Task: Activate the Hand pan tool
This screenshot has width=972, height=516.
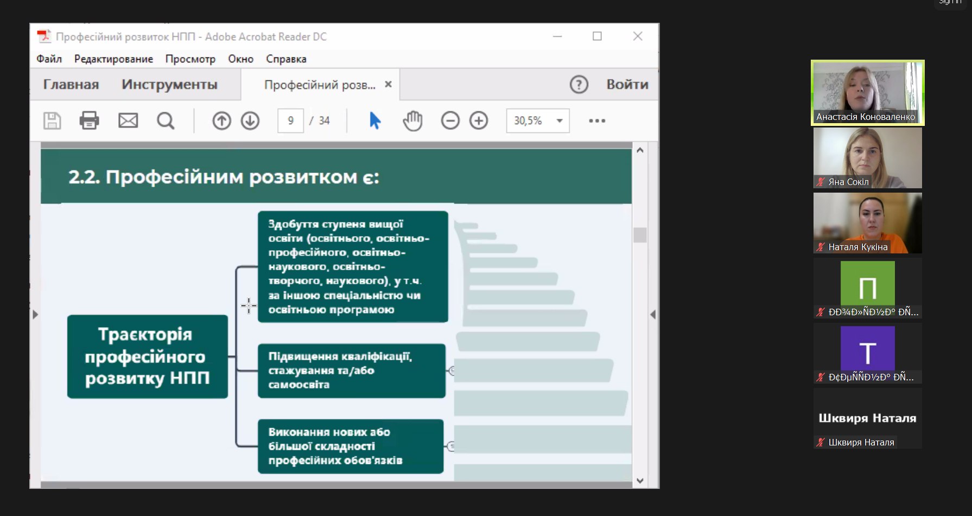Action: coord(412,120)
